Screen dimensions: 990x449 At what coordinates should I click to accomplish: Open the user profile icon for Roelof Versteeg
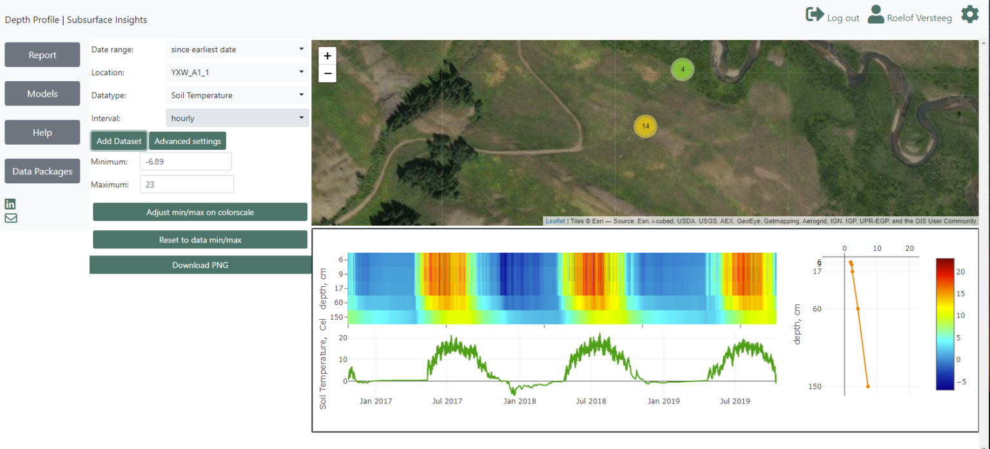(876, 14)
